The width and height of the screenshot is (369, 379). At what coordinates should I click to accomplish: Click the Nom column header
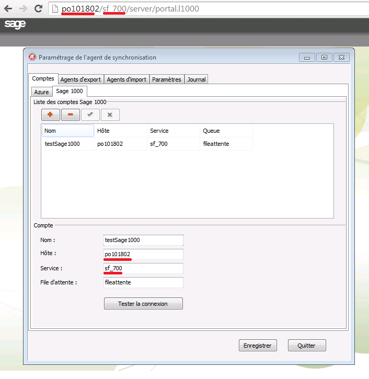(67, 131)
